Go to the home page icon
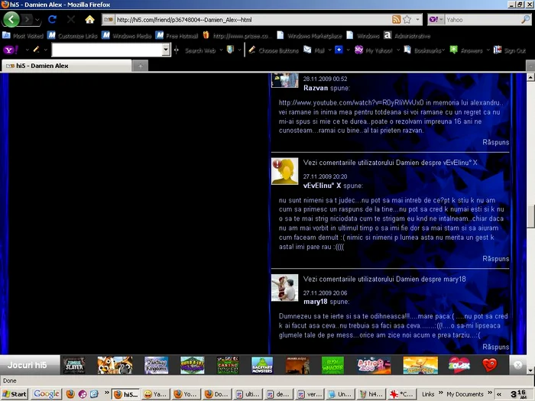Viewport: 535px width, 401px height. click(x=89, y=19)
